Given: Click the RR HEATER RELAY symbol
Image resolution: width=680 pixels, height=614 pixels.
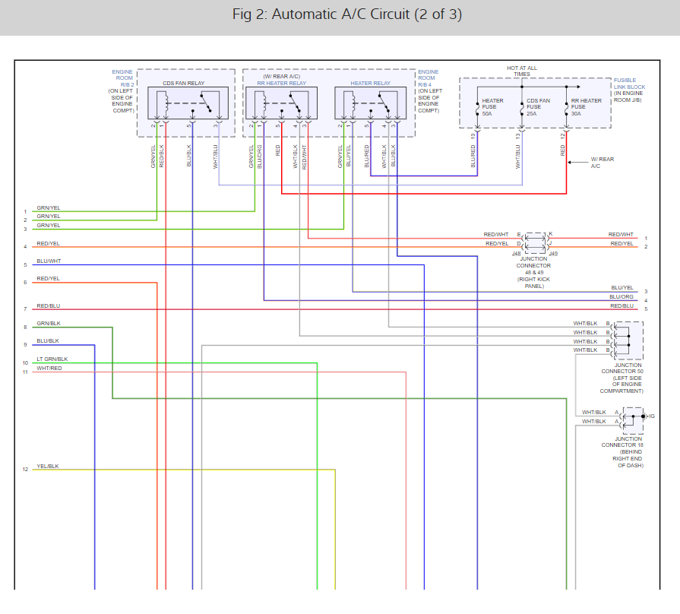Looking at the screenshot, I should pos(281,103).
